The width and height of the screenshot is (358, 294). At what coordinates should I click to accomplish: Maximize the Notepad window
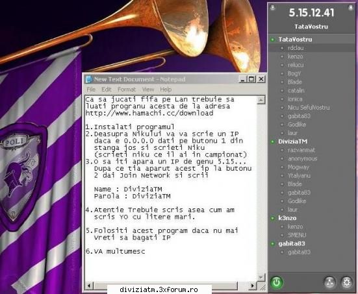click(x=251, y=79)
